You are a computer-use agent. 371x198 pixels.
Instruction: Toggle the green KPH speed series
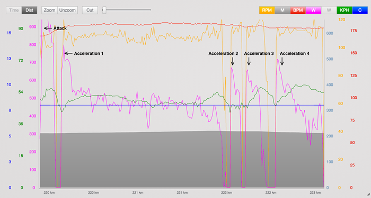[x=344, y=10]
